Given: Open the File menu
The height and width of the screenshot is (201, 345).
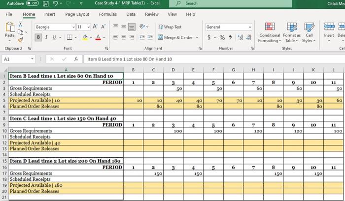Looking at the screenshot, I should (9, 14).
